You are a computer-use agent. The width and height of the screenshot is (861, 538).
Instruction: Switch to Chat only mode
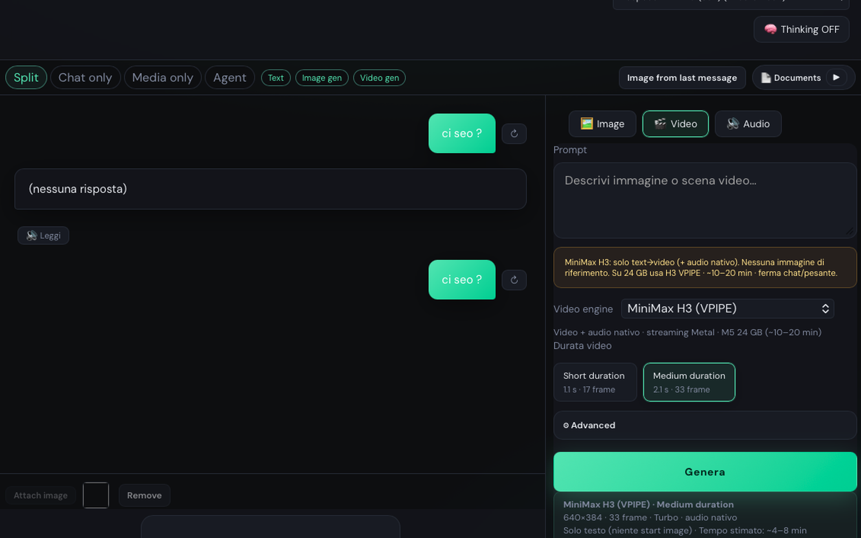tap(85, 77)
